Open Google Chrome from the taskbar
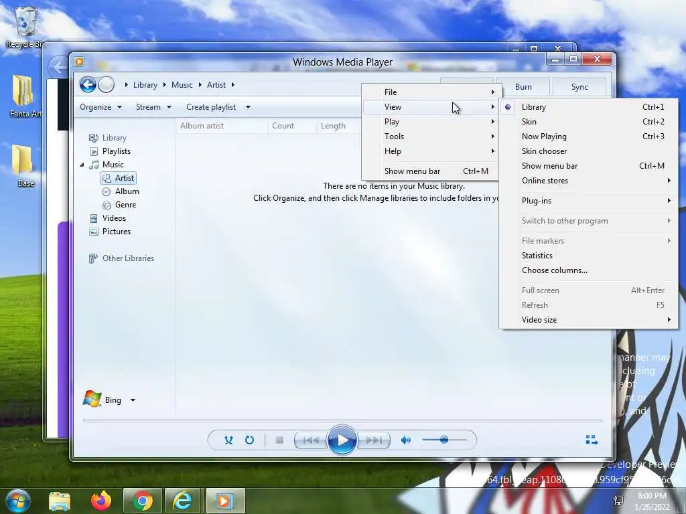This screenshot has height=514, width=686. point(143,501)
